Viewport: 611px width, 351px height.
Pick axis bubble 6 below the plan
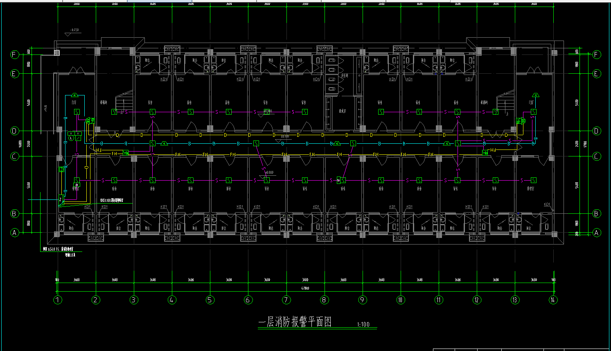click(248, 300)
